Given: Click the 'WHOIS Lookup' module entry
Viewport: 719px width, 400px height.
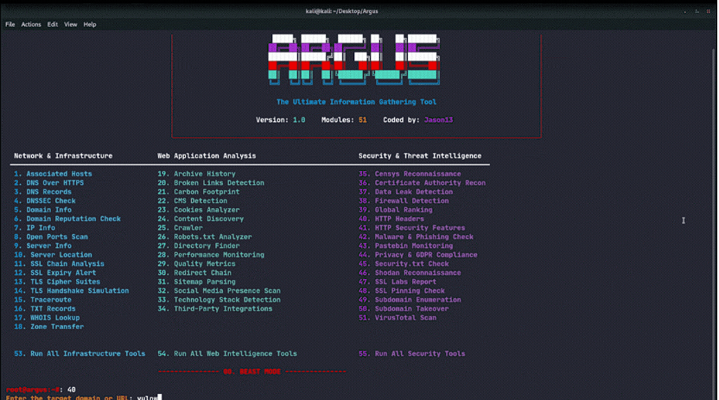Looking at the screenshot, I should [x=54, y=318].
